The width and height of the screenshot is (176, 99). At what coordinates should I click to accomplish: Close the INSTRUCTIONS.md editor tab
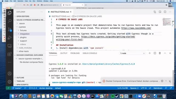[71, 12]
